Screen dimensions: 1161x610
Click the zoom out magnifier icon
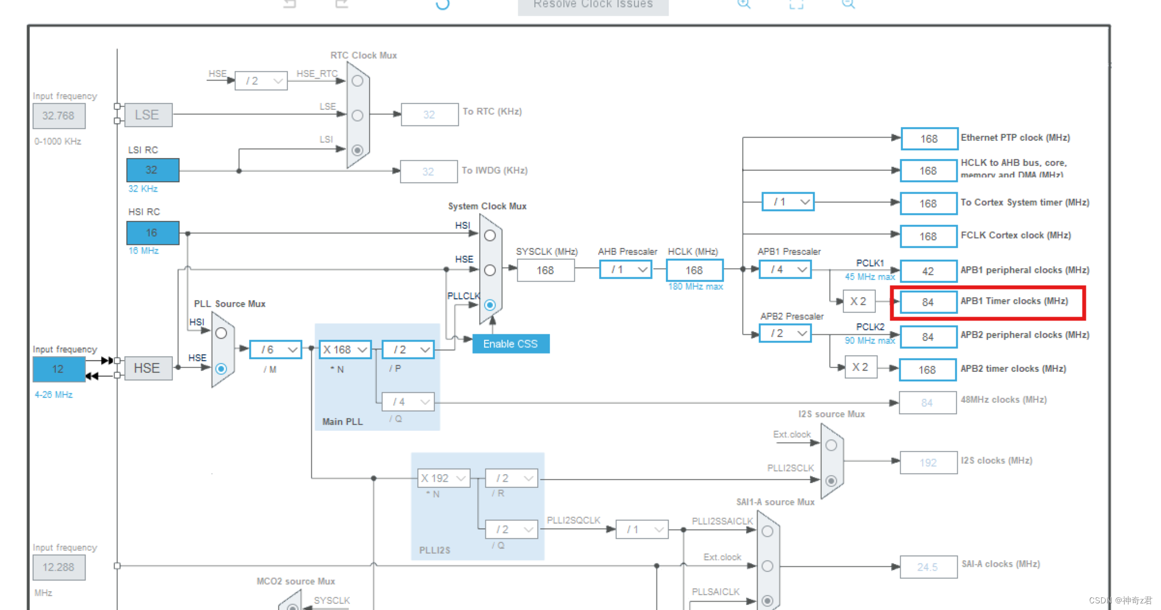pos(848,4)
